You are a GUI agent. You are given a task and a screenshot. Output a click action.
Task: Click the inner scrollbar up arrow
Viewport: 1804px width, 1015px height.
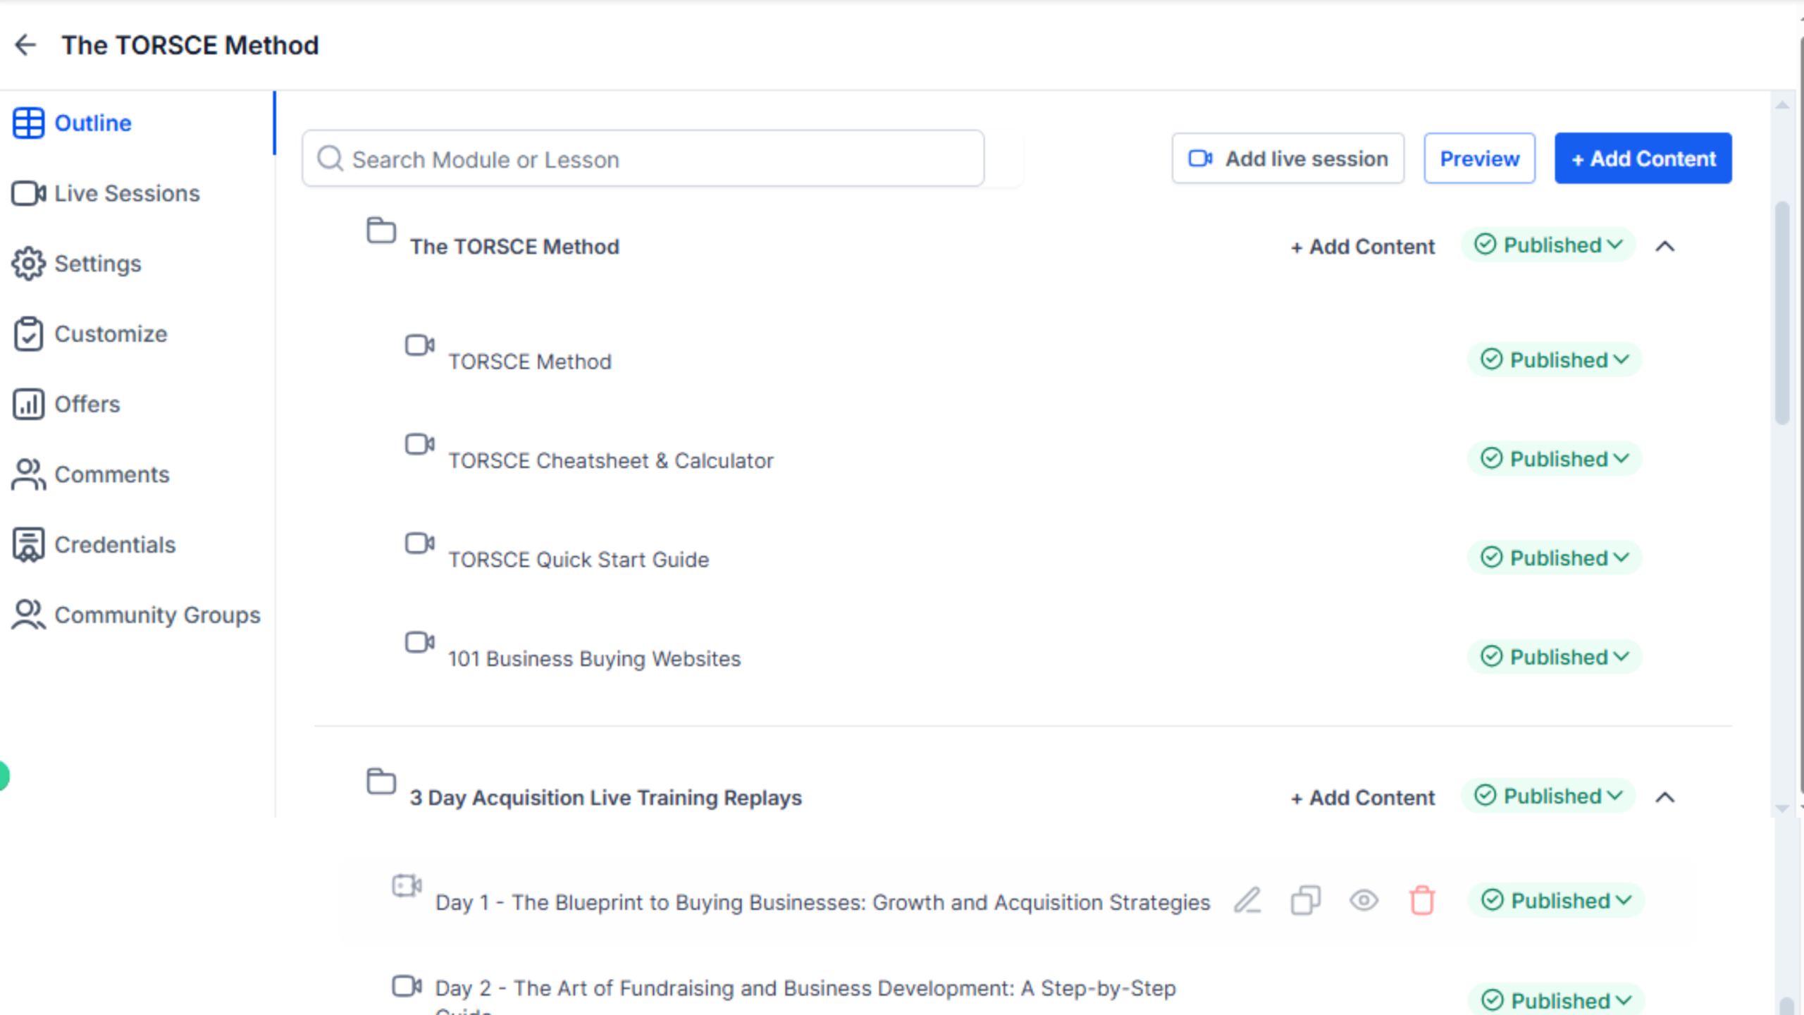tap(1782, 105)
